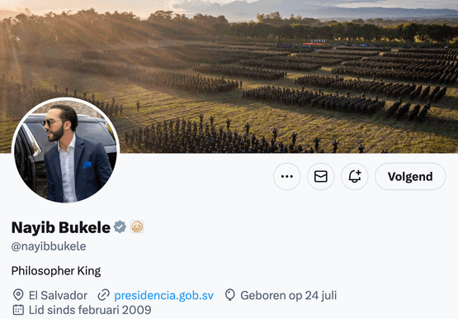Image resolution: width=458 pixels, height=319 pixels.
Task: Click the @nayibbukele username handle
Action: coord(49,246)
